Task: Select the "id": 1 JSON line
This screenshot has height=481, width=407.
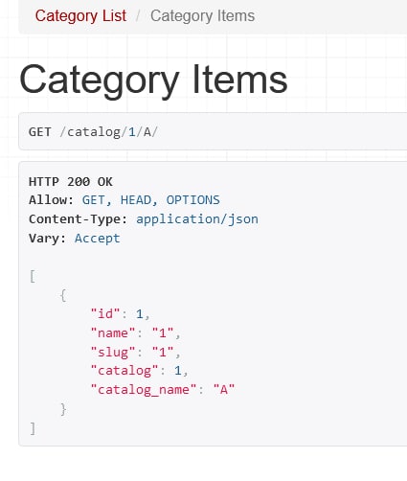Action: point(121,314)
